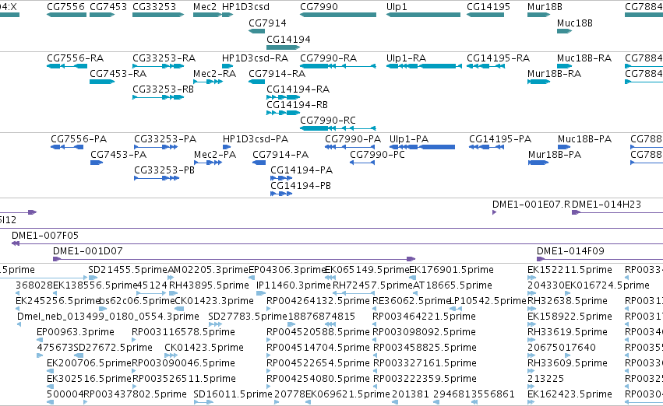Open the CG33253-RA transcript label

pyautogui.click(x=164, y=58)
